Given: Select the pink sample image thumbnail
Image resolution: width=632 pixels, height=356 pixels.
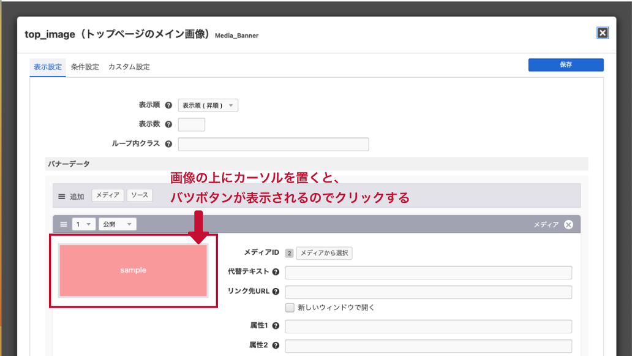Looking at the screenshot, I should [133, 270].
